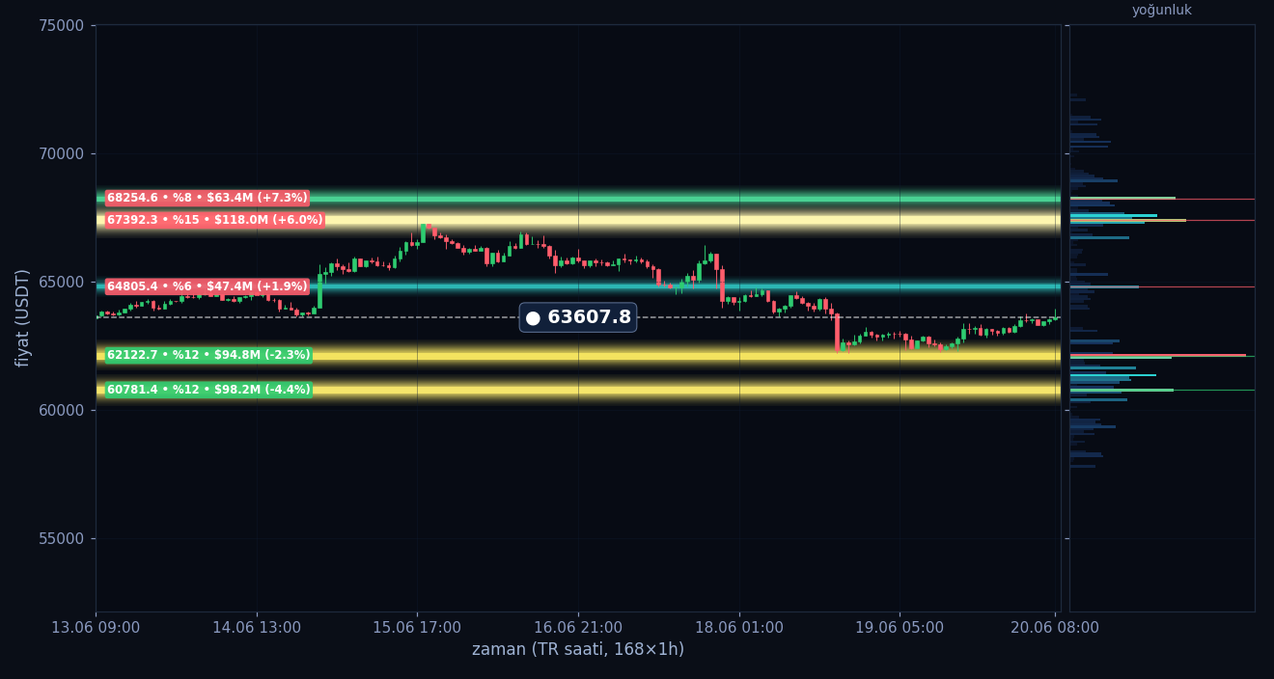The image size is (1274, 679).
Task: Select the 64805.4 • %6 • $47.4M label
Action: click(208, 286)
